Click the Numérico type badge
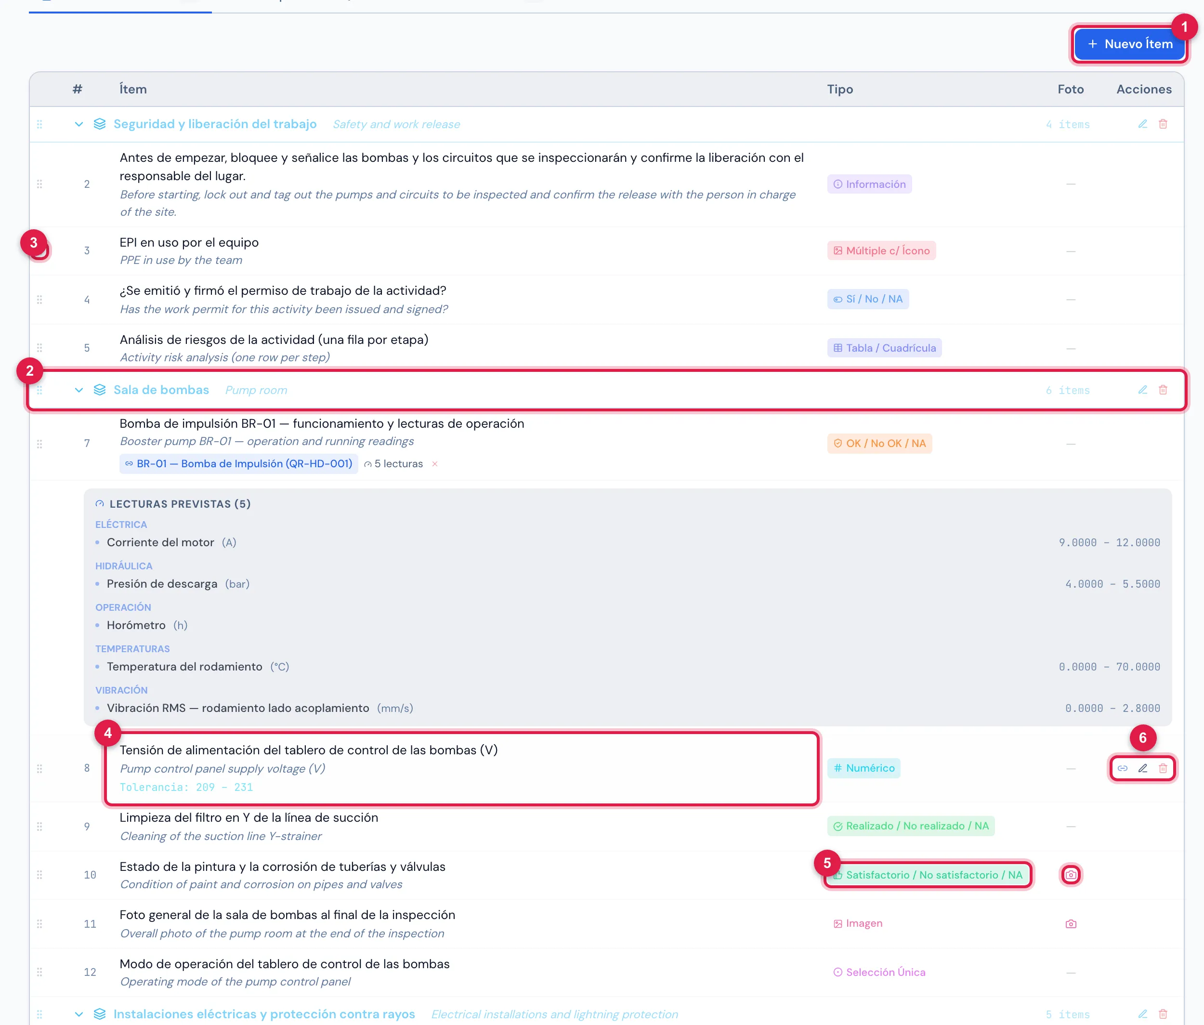This screenshot has height=1025, width=1204. tap(864, 768)
